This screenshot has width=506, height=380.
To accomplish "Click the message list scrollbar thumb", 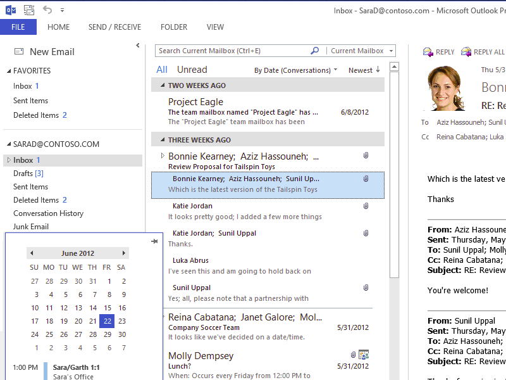I will (x=394, y=175).
